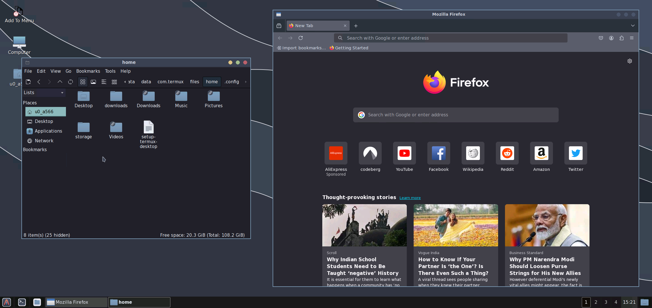Screen dimensions: 652x308
Task: Open Firefox extensions puzzle icon
Action: tap(621, 38)
